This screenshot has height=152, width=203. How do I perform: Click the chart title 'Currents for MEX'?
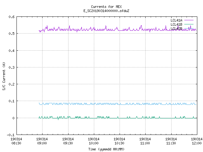pos(106,7)
